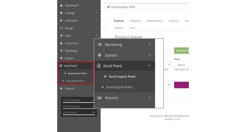246x132 pixels.
Task: Click the small Excel Point file icon in left sidebar
Action: (61, 66)
